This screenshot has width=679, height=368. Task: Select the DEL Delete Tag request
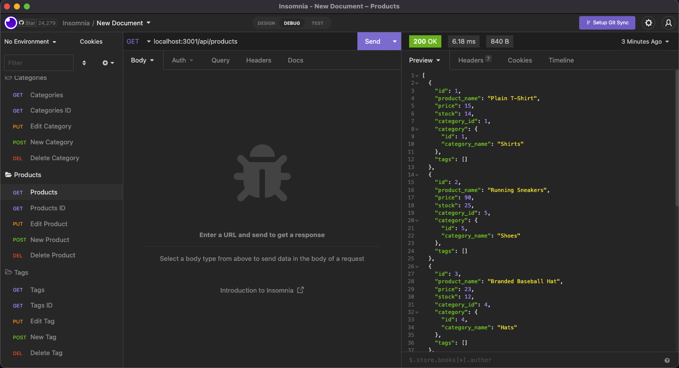62,353
